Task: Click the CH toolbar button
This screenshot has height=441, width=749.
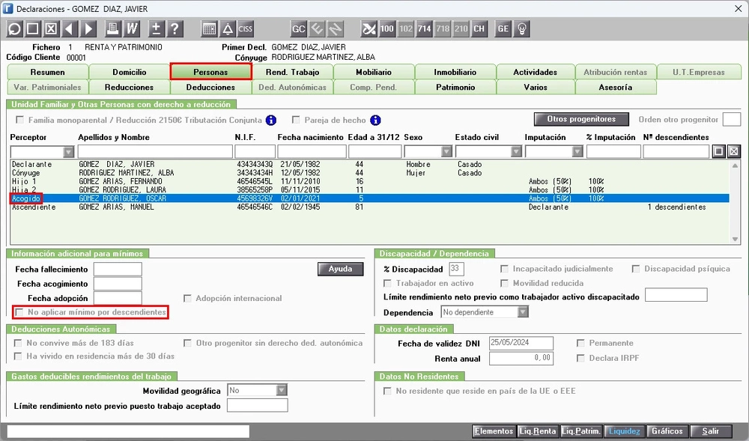Action: (x=479, y=29)
